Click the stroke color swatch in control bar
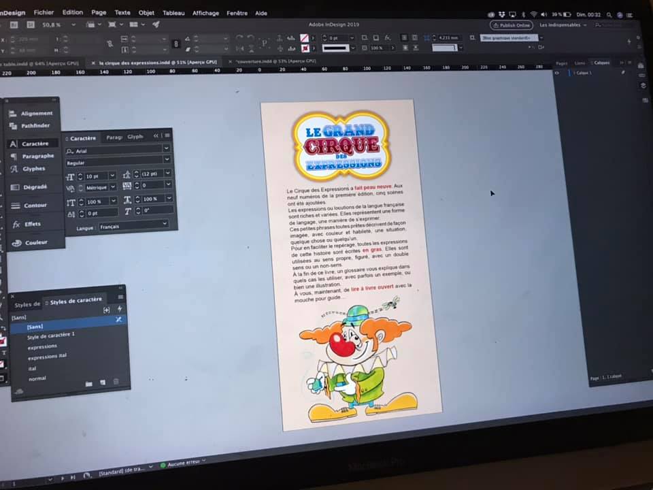Image resolution: width=653 pixels, height=490 pixels. coord(305,48)
